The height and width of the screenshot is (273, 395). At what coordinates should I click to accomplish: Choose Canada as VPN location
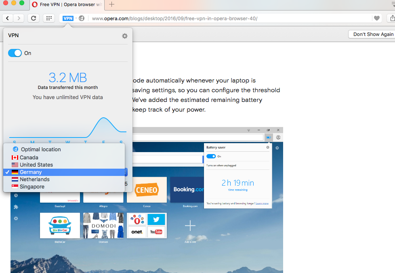64,157
